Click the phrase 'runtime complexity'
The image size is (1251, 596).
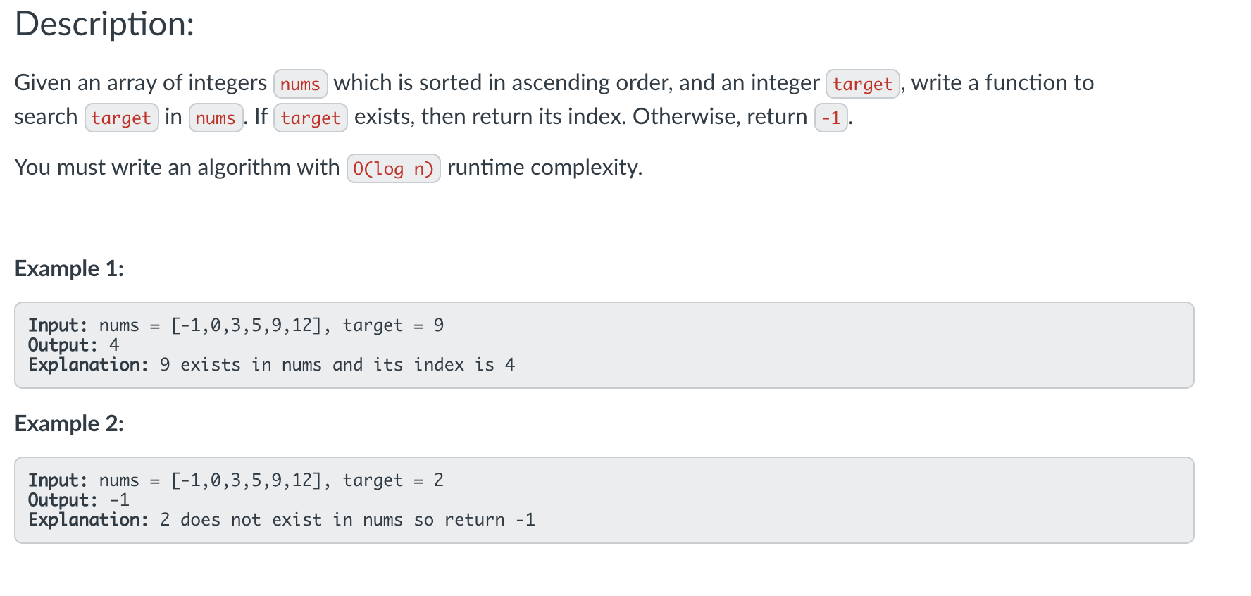click(543, 167)
